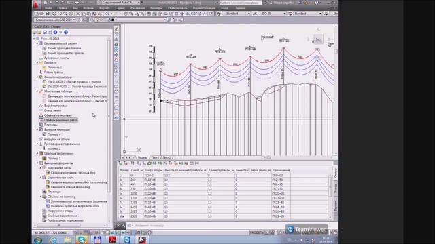Click the AutoCAD application menu logo
Screen dimensions: 435x244
(x=36, y=5)
